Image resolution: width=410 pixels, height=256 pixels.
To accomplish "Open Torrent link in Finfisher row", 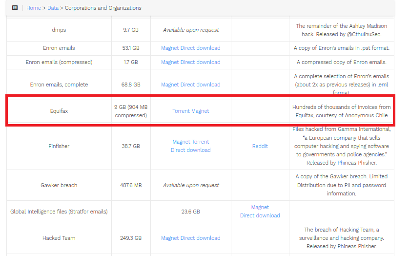I will click(x=200, y=142).
